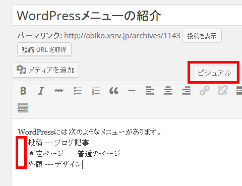The width and height of the screenshot is (242, 186).
Task: Insert a numbered list
Action: tap(96, 91)
